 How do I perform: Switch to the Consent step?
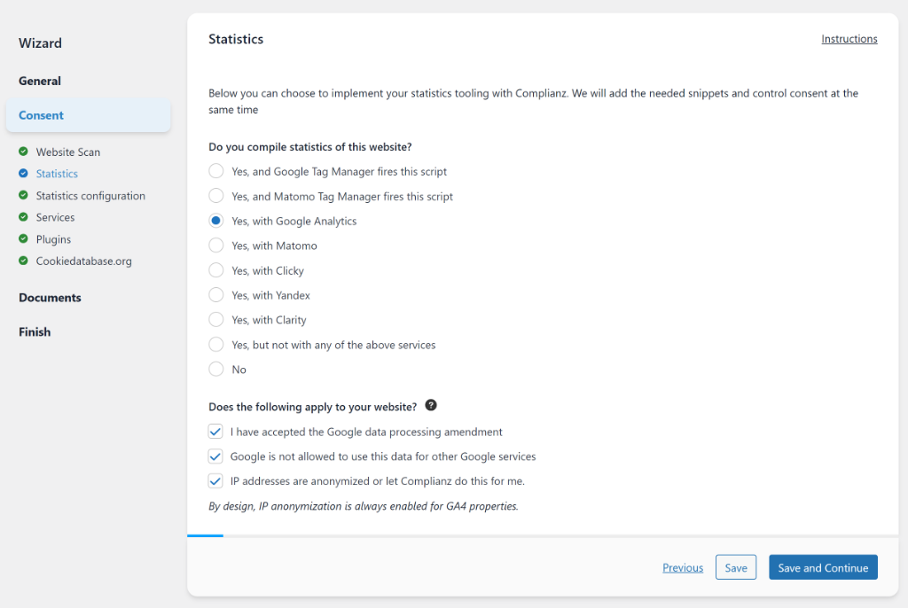pyautogui.click(x=40, y=115)
